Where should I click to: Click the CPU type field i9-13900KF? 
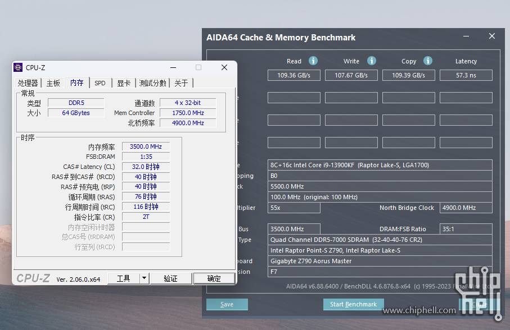point(380,165)
